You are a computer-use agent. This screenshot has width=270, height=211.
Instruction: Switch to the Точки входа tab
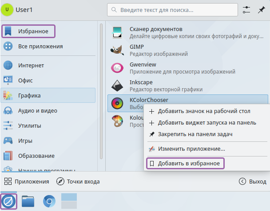tap(78, 181)
